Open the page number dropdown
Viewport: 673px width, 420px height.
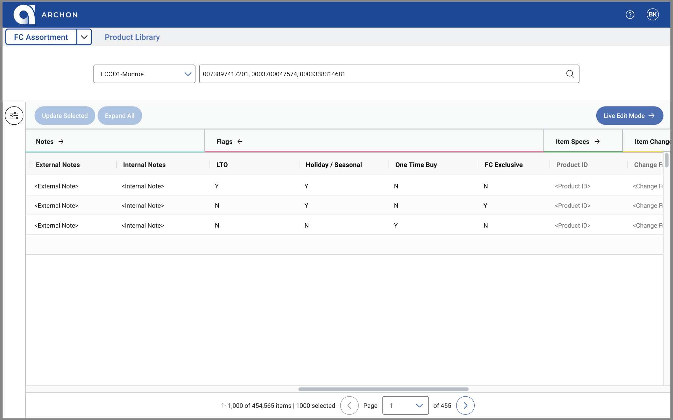[x=405, y=406]
